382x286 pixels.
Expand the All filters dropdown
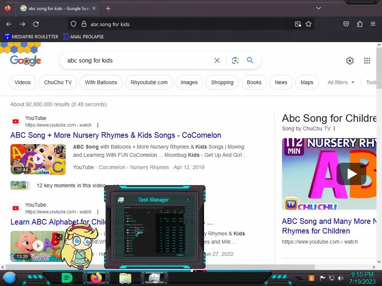pyautogui.click(x=341, y=82)
